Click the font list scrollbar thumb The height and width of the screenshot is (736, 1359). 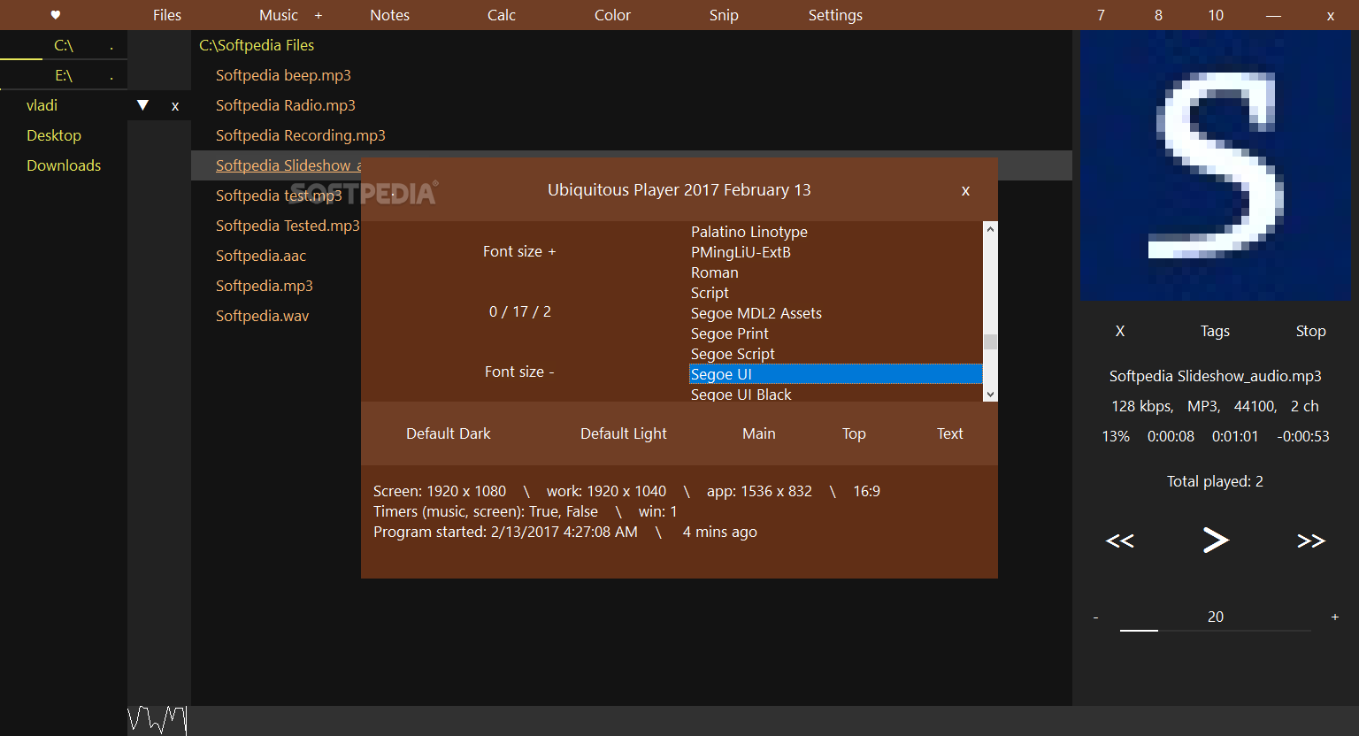[x=990, y=341]
